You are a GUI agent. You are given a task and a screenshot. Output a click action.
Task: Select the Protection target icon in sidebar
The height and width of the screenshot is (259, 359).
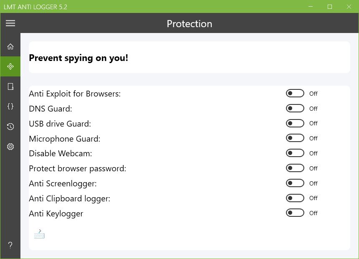coord(10,66)
